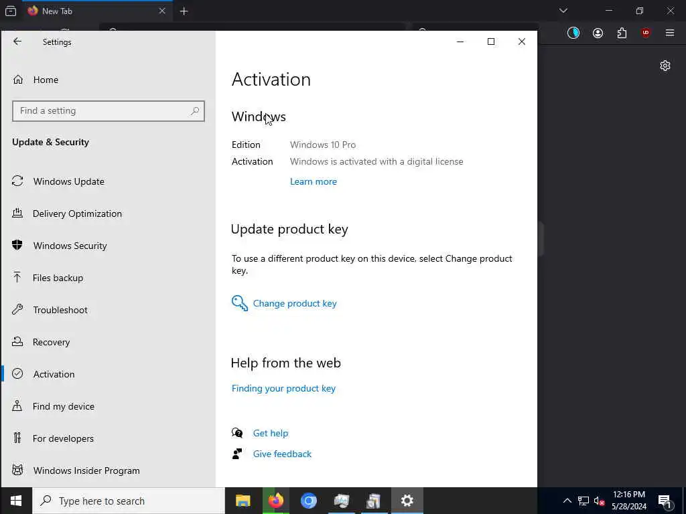This screenshot has height=514, width=686.
Task: Click the Learn more link
Action: [314, 181]
